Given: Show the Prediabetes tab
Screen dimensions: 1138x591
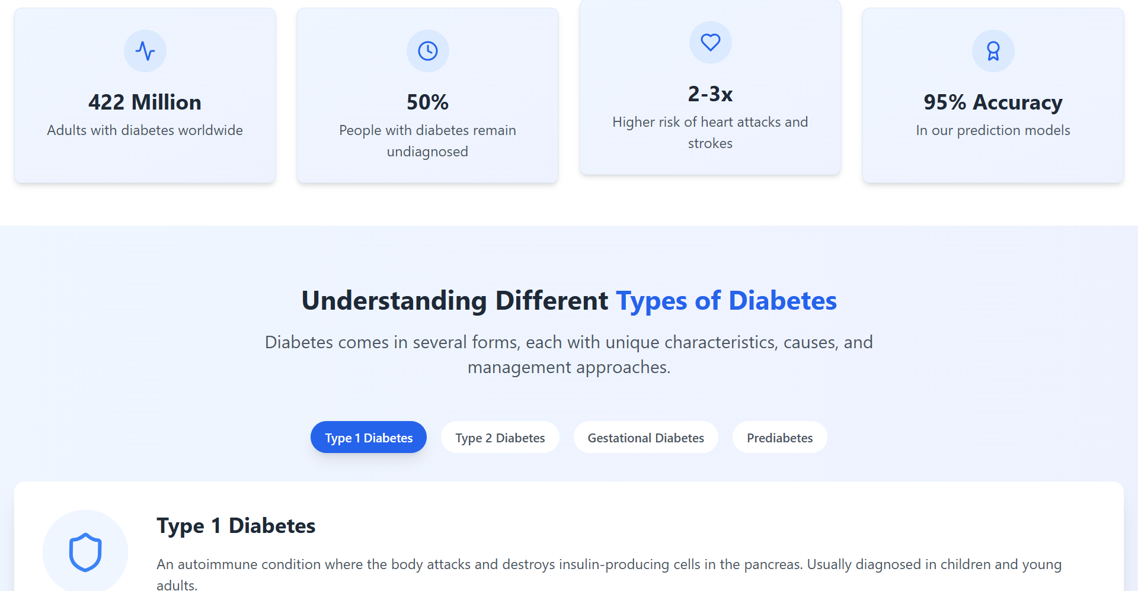Looking at the screenshot, I should (x=780, y=437).
